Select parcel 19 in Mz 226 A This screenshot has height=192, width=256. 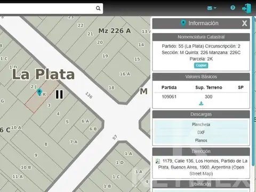pos(105,56)
